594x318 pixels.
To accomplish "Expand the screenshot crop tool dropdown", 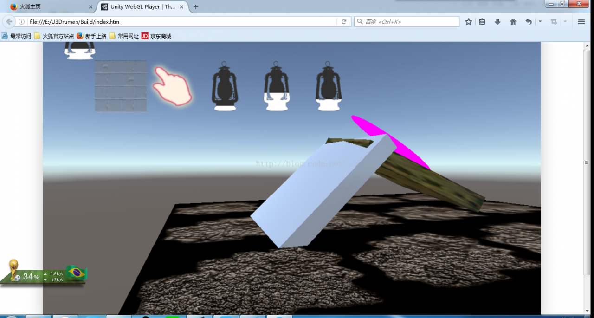I will click(x=565, y=22).
